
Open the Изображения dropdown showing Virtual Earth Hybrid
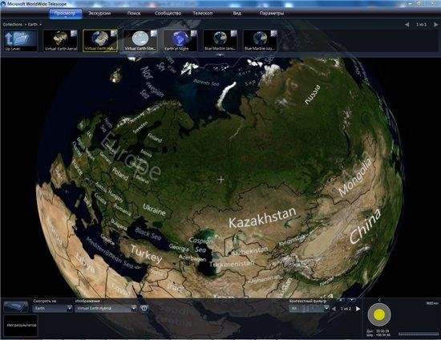[106, 309]
